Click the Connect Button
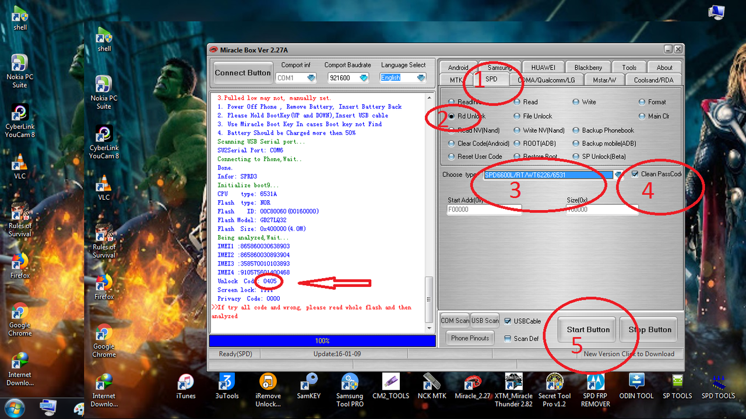This screenshot has width=746, height=419. click(x=242, y=73)
